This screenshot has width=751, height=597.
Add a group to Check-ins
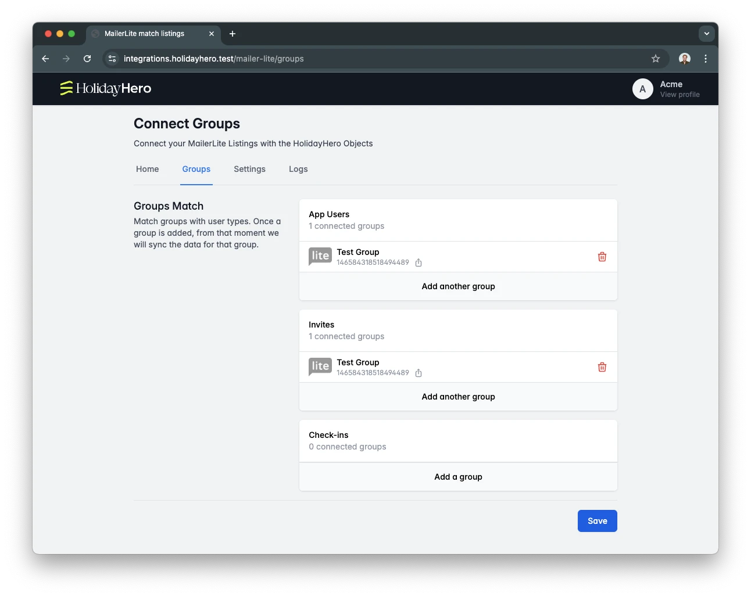458,477
